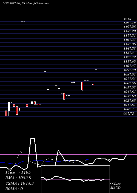Select the 1137.4 price level label
Screen dimensions: 137x193
pos(129,53)
